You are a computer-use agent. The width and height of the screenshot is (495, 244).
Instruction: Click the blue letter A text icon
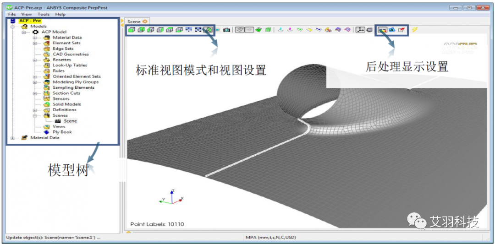click(x=392, y=30)
